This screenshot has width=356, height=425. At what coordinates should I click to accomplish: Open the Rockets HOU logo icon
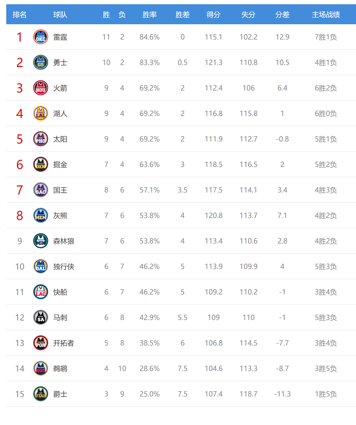(41, 88)
